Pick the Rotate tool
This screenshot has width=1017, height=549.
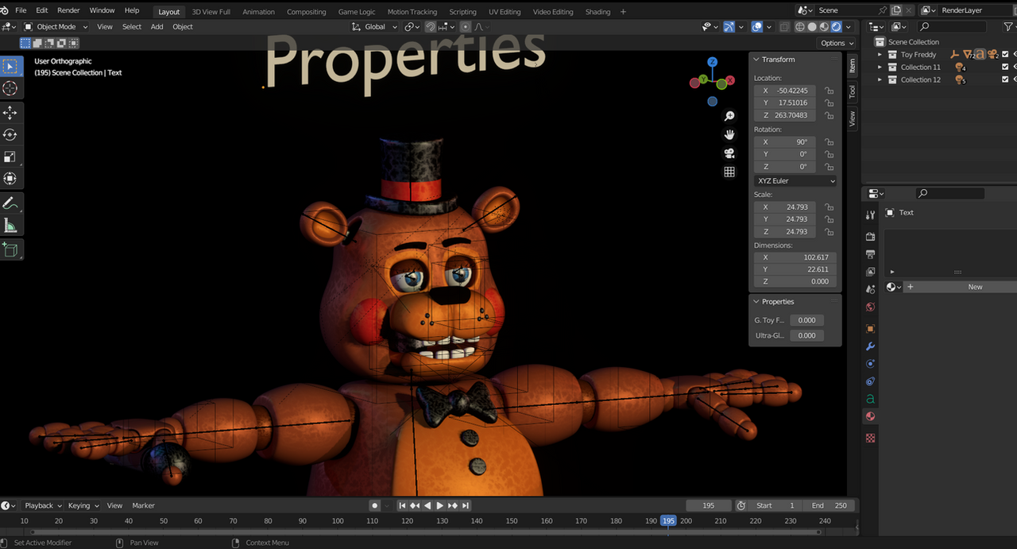11,135
